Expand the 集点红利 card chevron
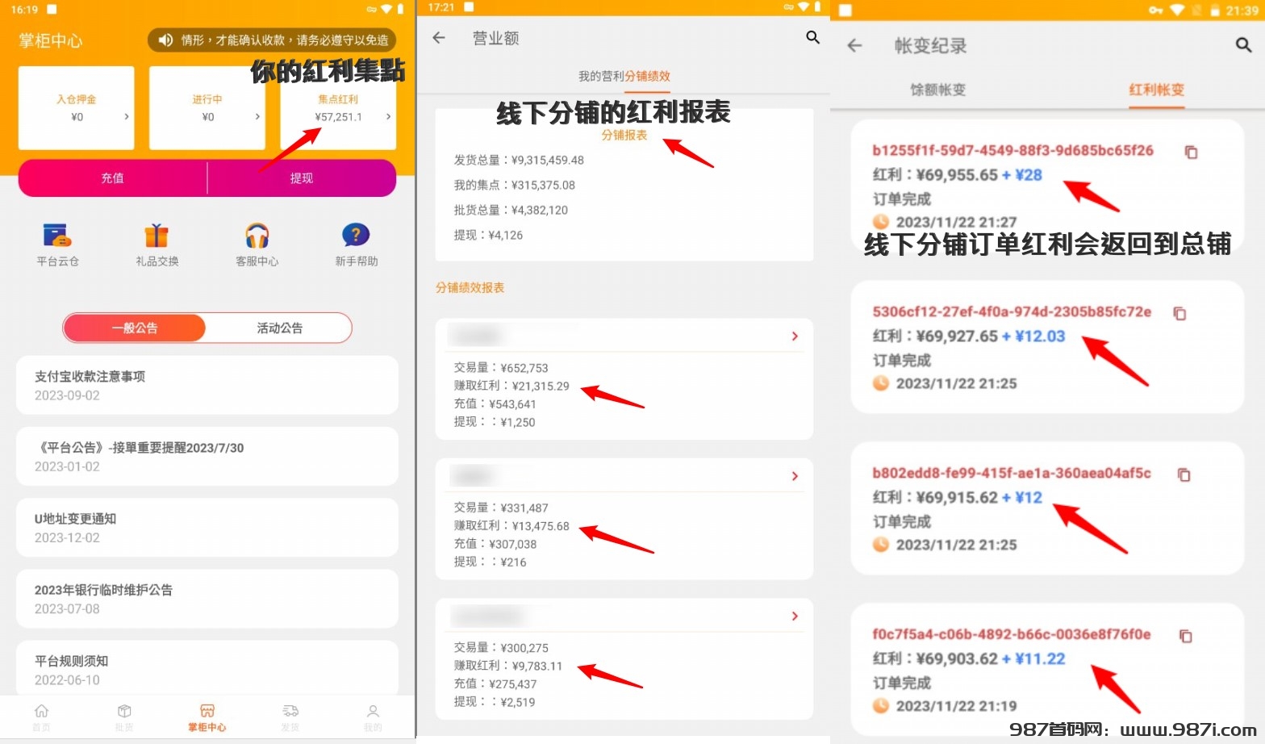1265x744 pixels. tap(388, 117)
